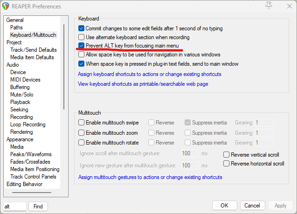This screenshot has height=214, width=297.
Task: Enable multitouch zoom checkbox
Action: point(82,133)
